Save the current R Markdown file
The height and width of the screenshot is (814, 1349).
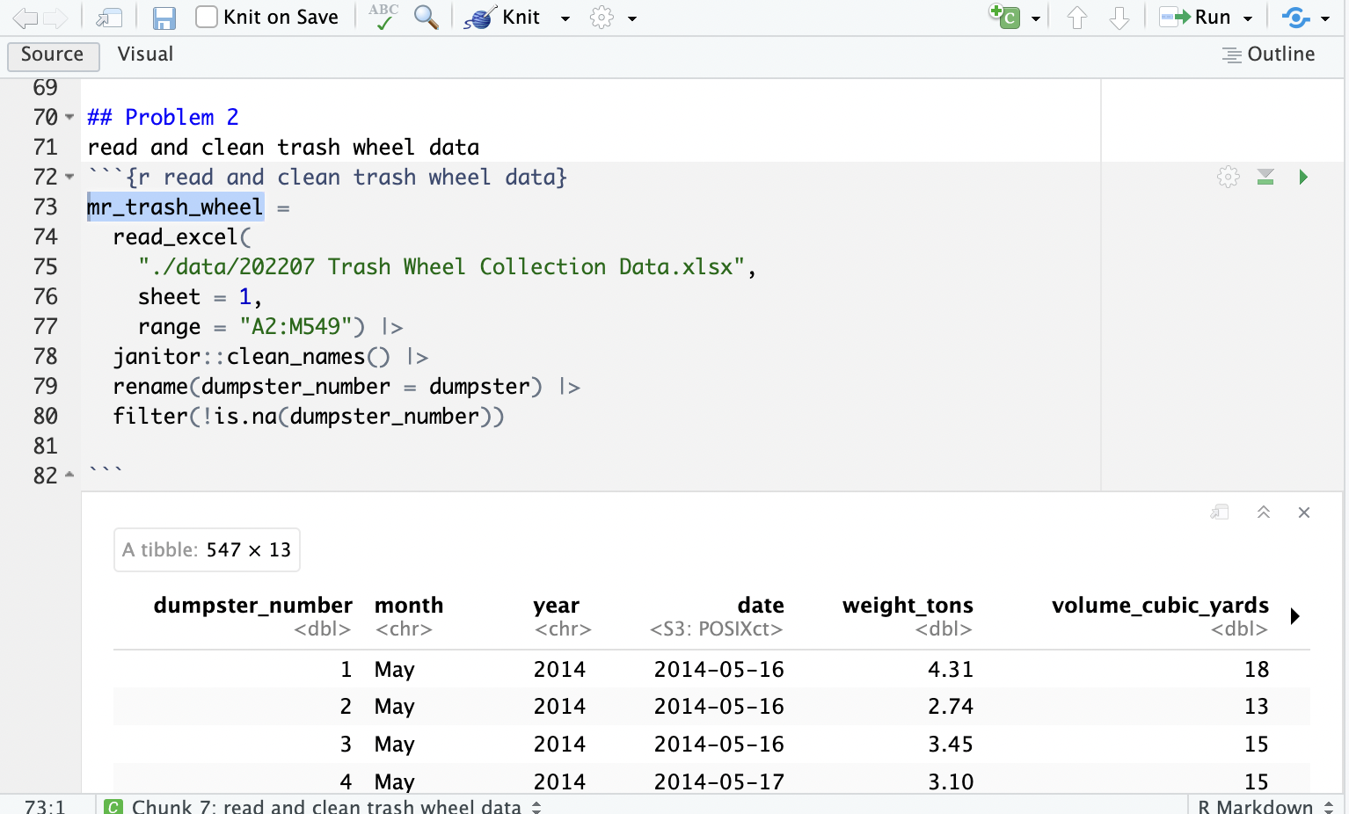(x=164, y=17)
